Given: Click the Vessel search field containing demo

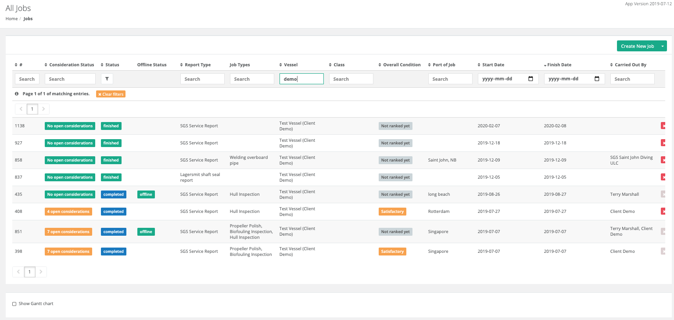Looking at the screenshot, I should [x=301, y=79].
